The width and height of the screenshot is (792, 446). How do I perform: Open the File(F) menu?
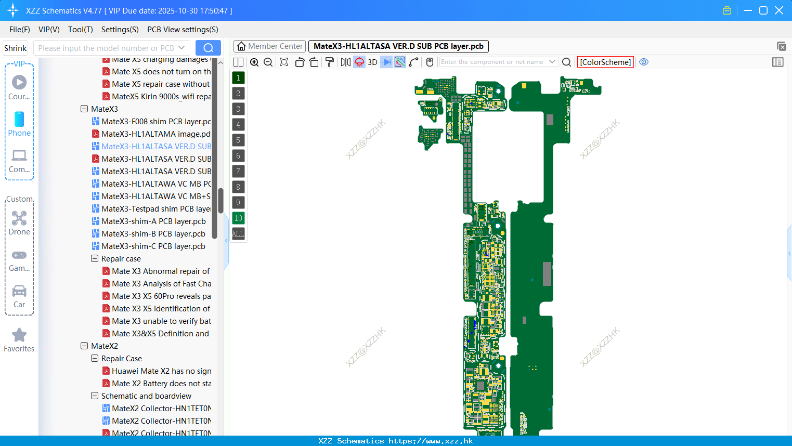tap(20, 30)
